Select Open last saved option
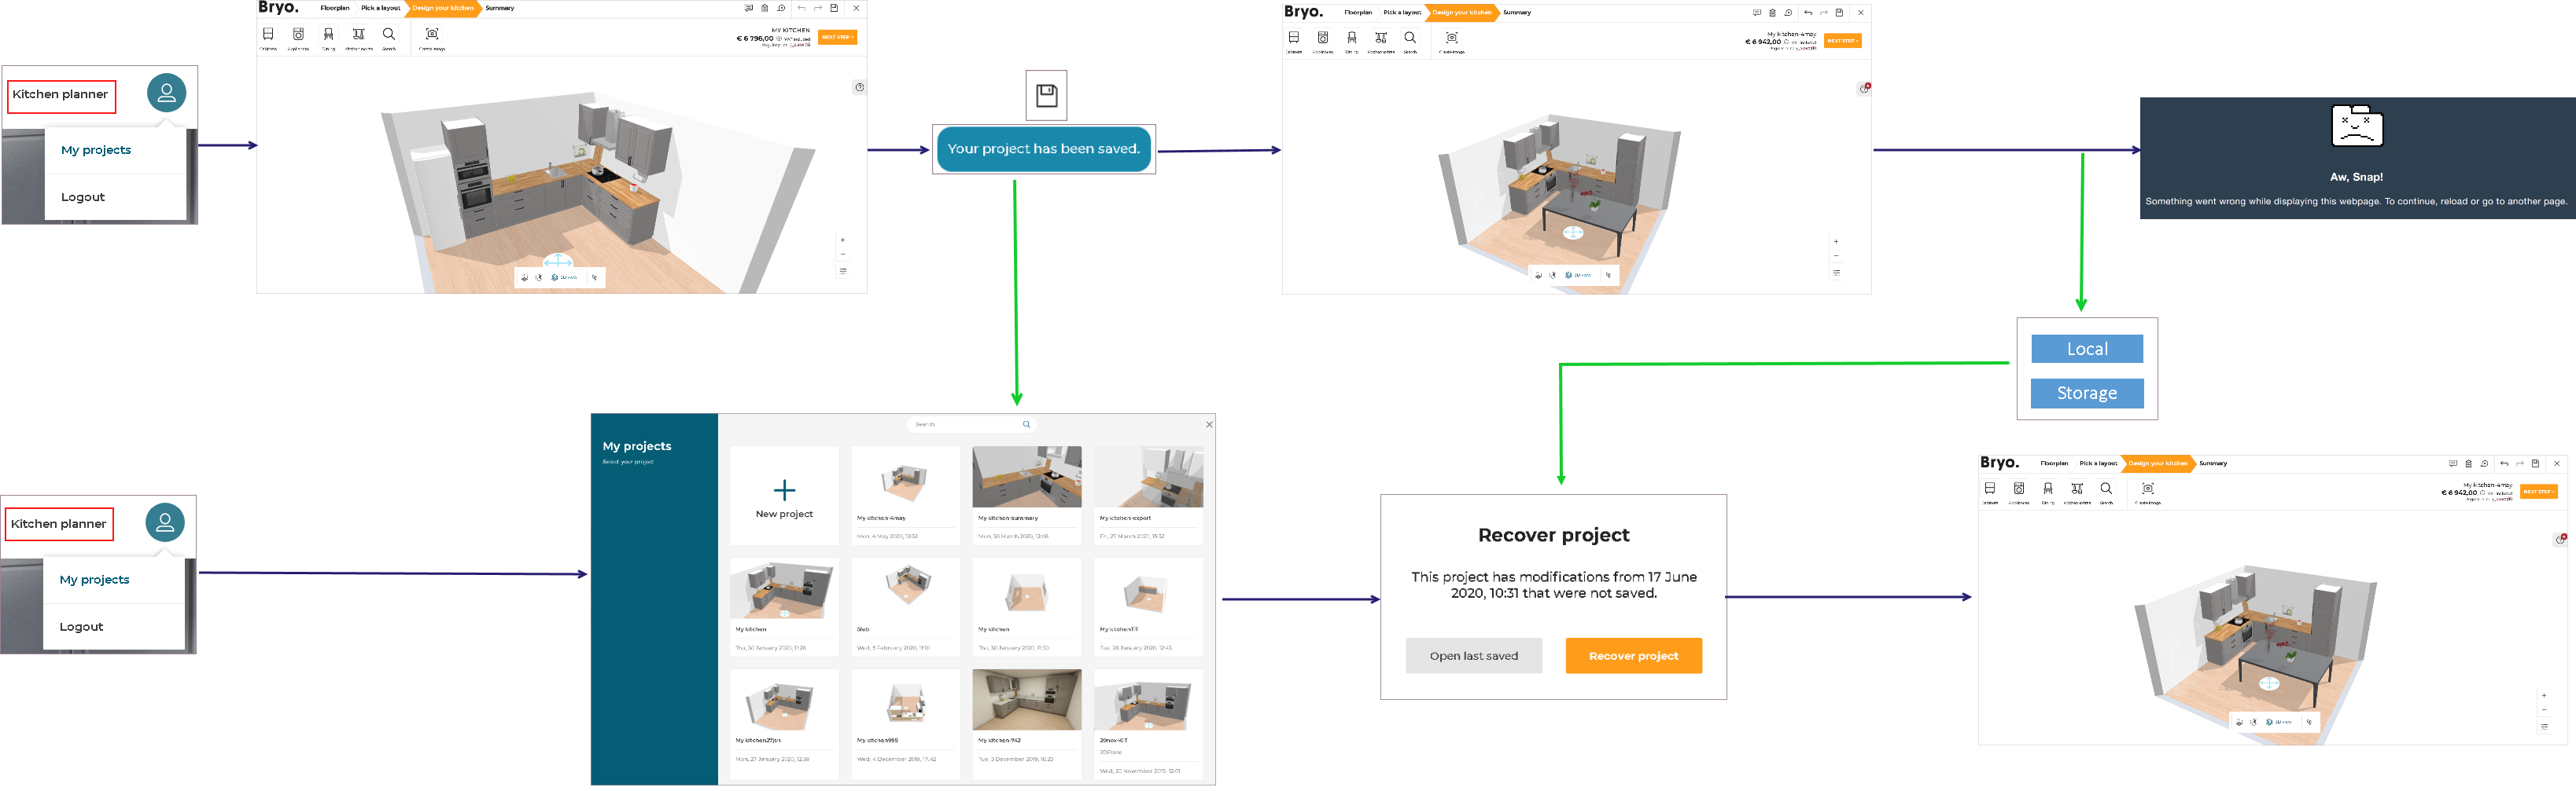This screenshot has width=2576, height=791. 1473,655
